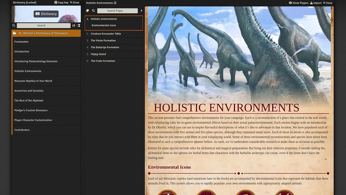Click the Dictionary book banner button

[46, 14]
